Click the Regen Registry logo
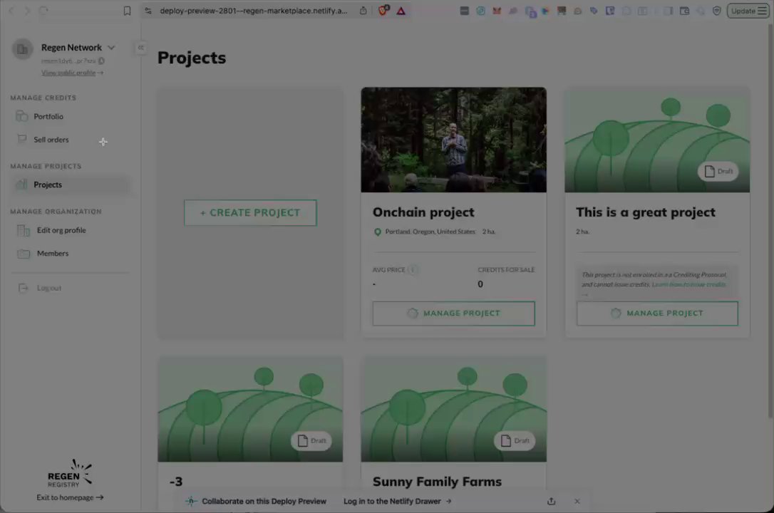774x513 pixels. 70,474
